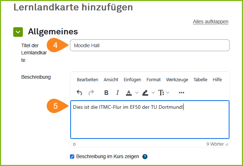
Task: Open font size dropdown arrow
Action: pos(167,93)
